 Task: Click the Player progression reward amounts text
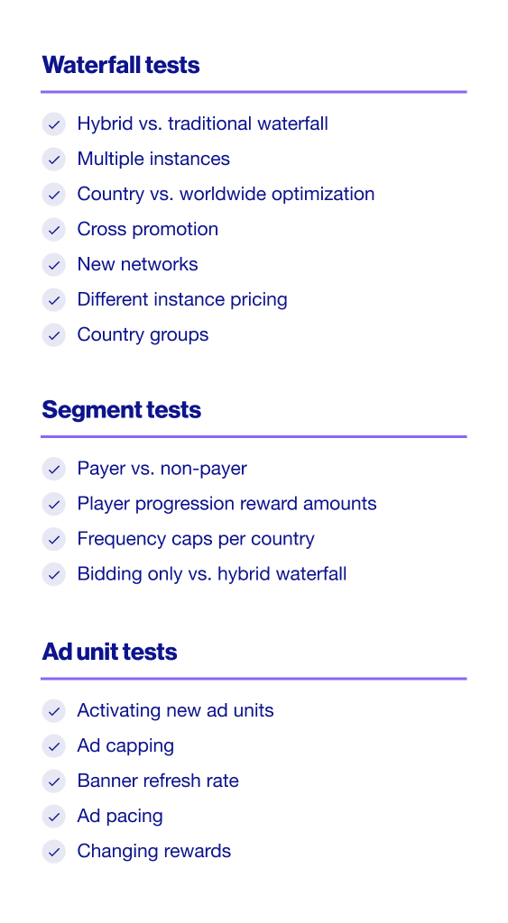coord(226,504)
